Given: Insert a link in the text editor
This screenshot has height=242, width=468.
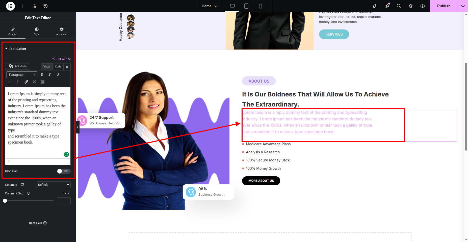Looking at the screenshot, I should (x=26, y=82).
